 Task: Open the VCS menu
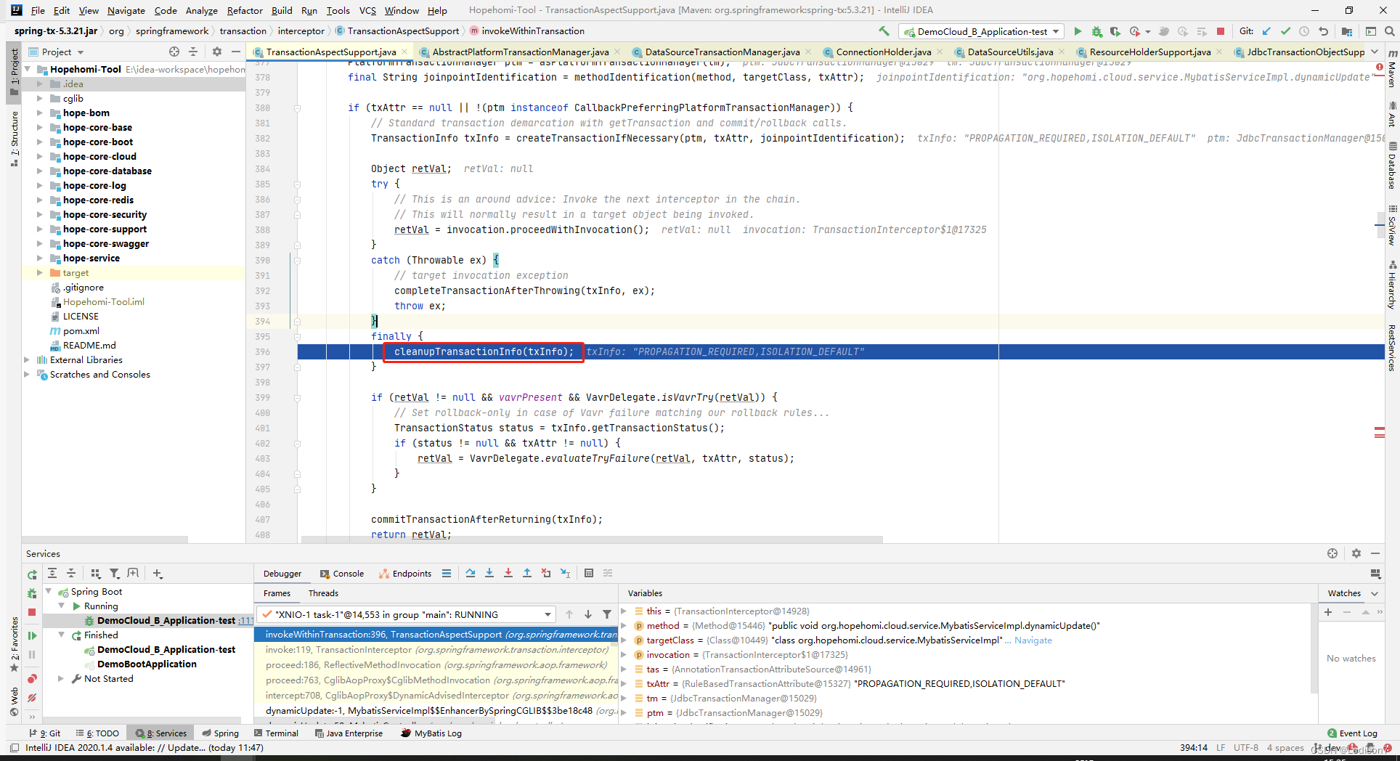pos(367,10)
